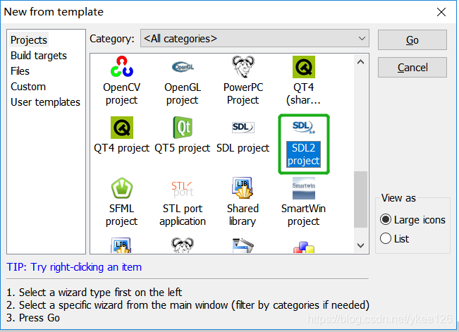Click the 'SDL2 project' label text
Viewport: 459px width, 332px height.
[x=304, y=154]
